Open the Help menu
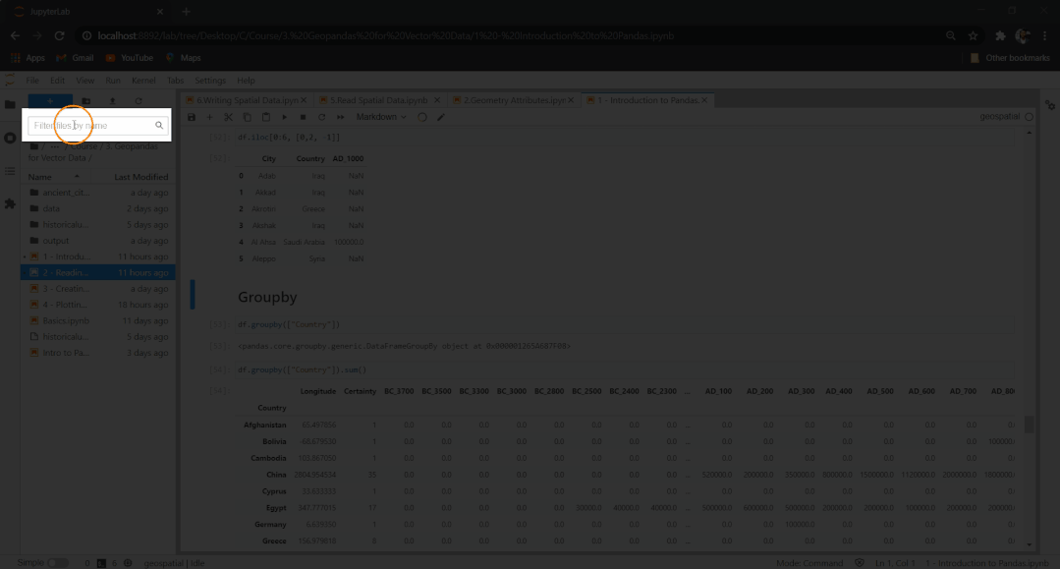This screenshot has height=569, width=1060. pyautogui.click(x=246, y=81)
